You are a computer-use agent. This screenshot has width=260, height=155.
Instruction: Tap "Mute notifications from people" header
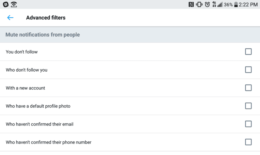pyautogui.click(x=42, y=35)
